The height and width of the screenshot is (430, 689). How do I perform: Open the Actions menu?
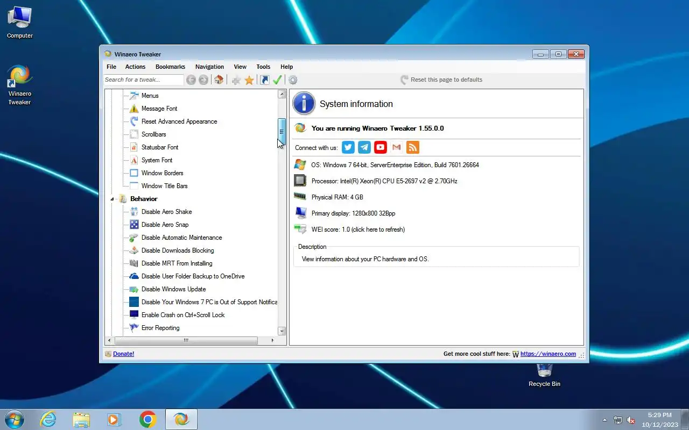pos(135,67)
